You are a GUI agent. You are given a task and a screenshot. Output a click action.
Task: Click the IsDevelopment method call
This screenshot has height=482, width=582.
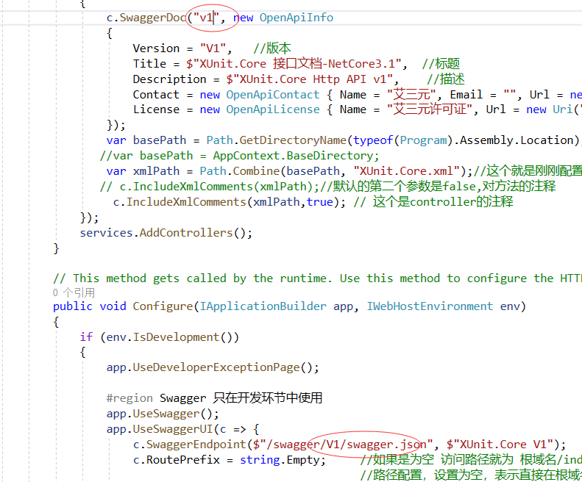pyautogui.click(x=176, y=337)
